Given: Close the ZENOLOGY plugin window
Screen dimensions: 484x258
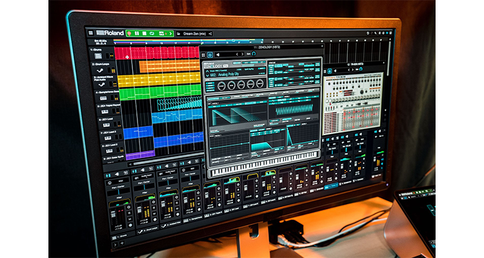Looking at the screenshot, I should pyautogui.click(x=322, y=46).
